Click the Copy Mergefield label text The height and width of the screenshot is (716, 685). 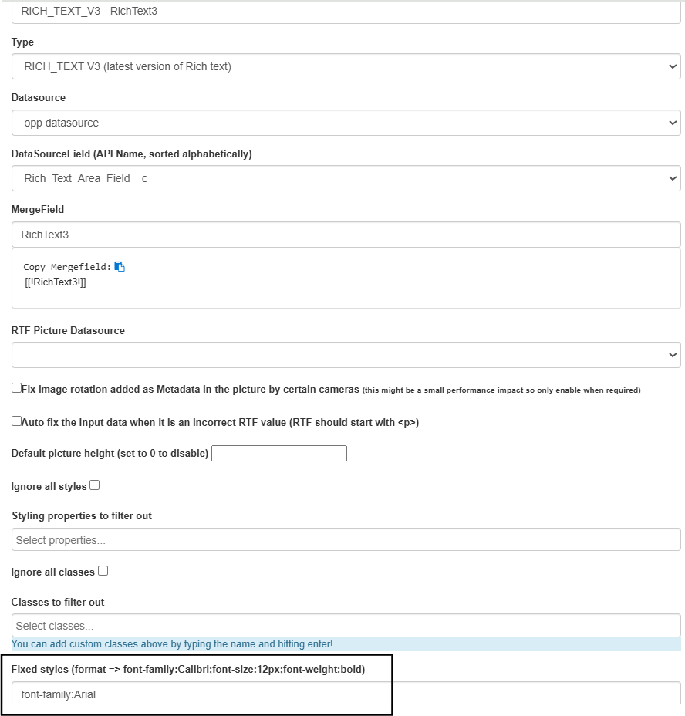click(x=67, y=267)
